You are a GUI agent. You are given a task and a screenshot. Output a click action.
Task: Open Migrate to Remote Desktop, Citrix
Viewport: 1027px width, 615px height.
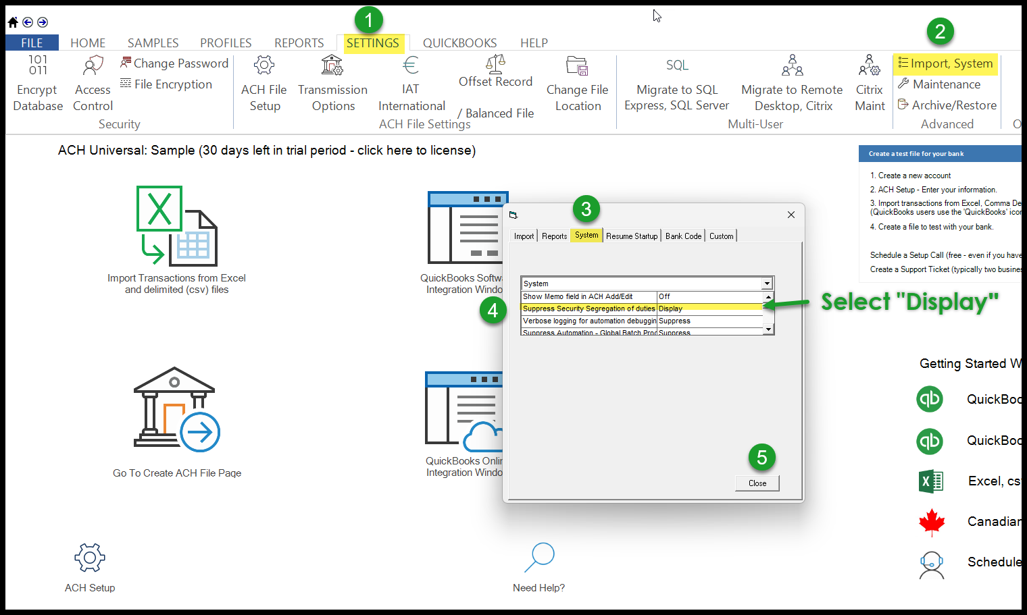pos(793,84)
